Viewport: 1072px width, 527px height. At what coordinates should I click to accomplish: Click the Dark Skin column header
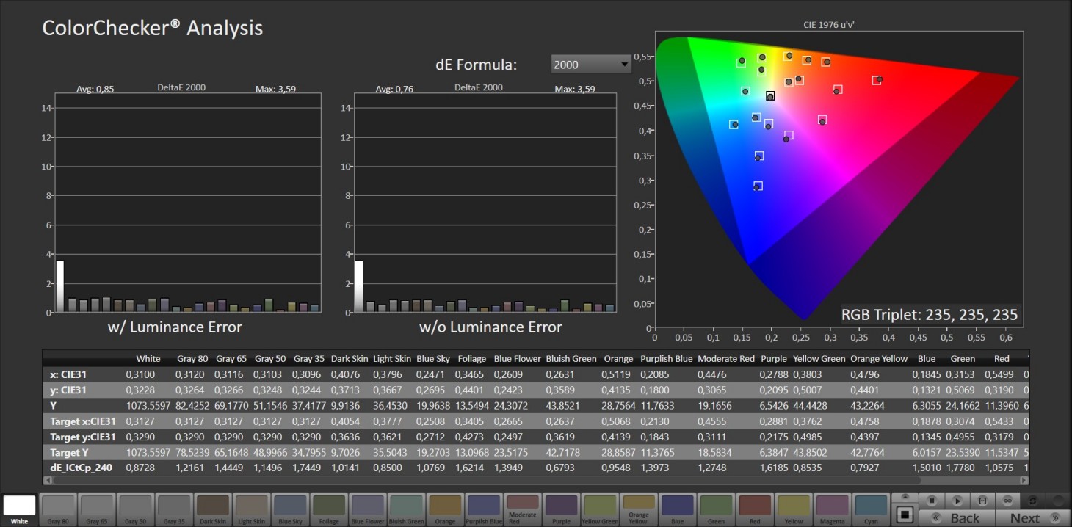click(350, 359)
